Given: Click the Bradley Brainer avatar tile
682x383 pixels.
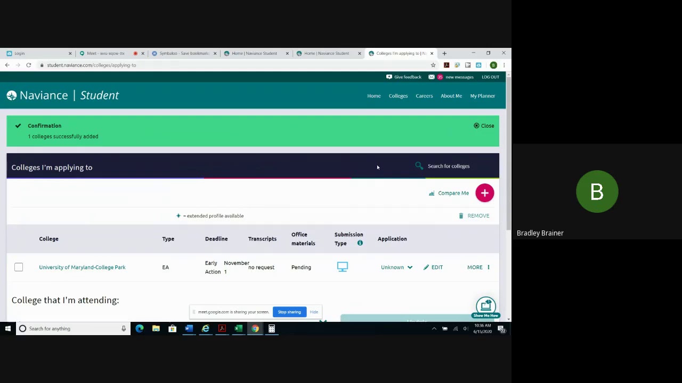Looking at the screenshot, I should (x=597, y=191).
